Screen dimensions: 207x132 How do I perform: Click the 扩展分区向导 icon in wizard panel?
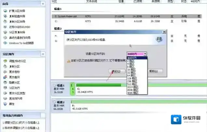(x=5, y=11)
